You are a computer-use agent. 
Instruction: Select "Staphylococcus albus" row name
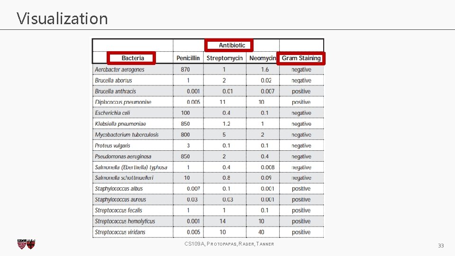tap(119, 189)
